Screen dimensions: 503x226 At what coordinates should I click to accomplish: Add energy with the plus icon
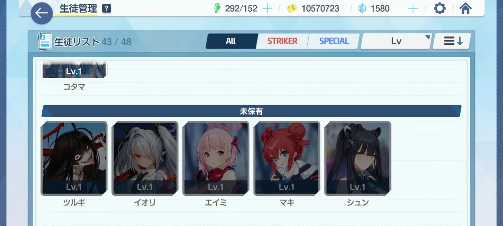point(267,8)
